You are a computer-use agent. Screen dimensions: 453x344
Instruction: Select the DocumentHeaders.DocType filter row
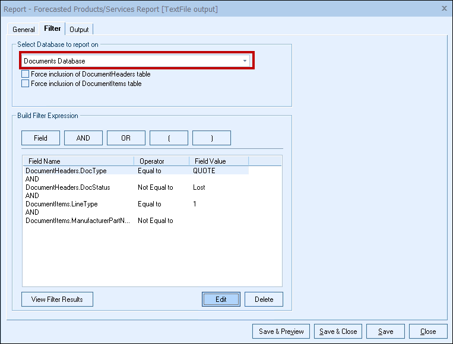(66, 171)
